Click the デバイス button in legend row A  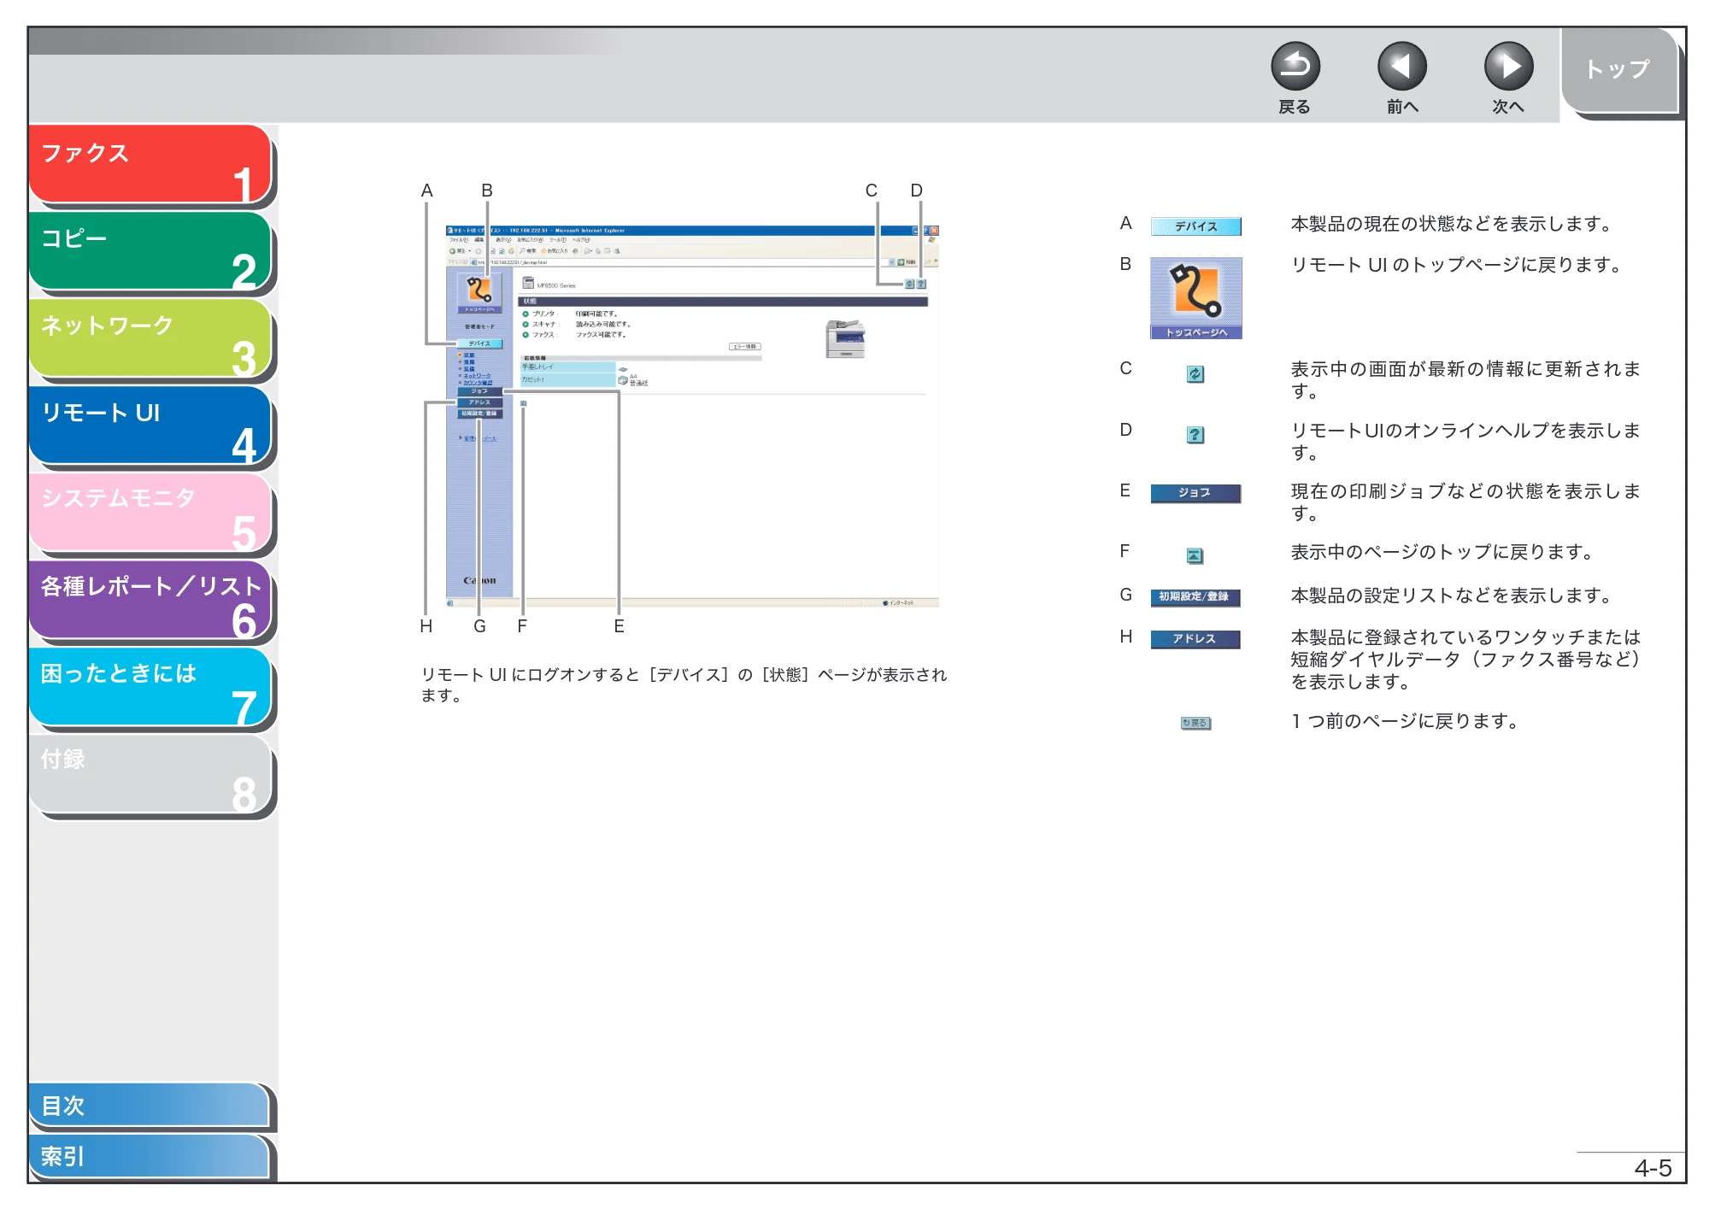[1195, 226]
